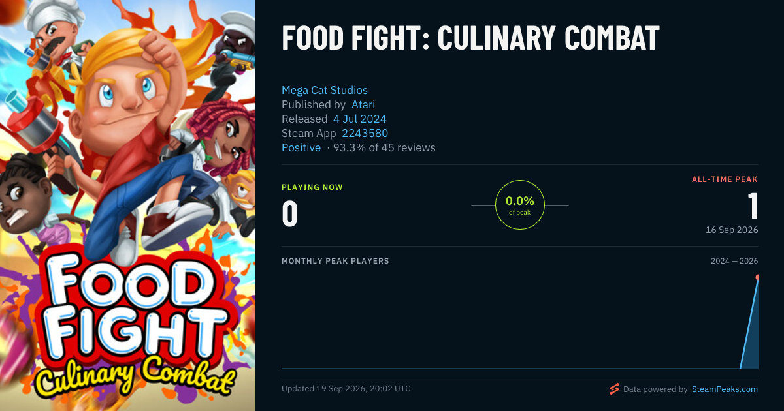Click the Monthly Peak Players heading
784x411 pixels.
click(335, 261)
